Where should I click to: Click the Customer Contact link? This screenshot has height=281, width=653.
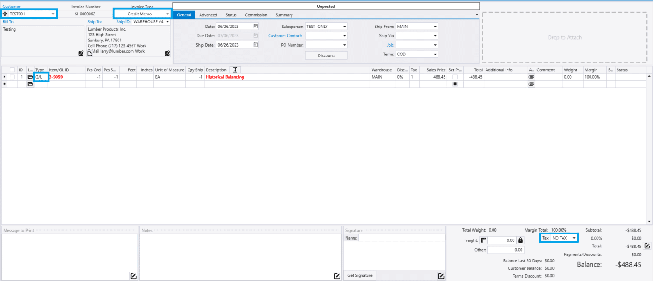[x=285, y=36]
